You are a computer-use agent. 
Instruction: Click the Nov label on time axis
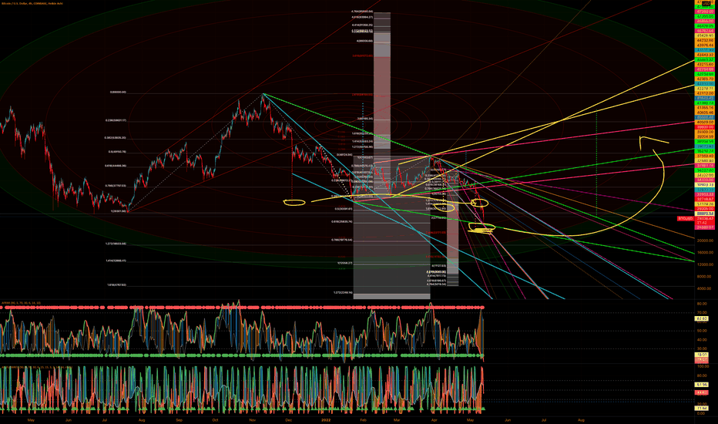click(253, 420)
